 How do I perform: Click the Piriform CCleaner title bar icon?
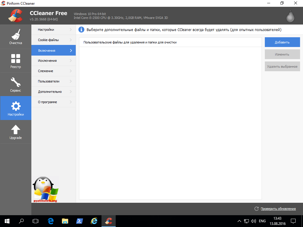point(3,3)
